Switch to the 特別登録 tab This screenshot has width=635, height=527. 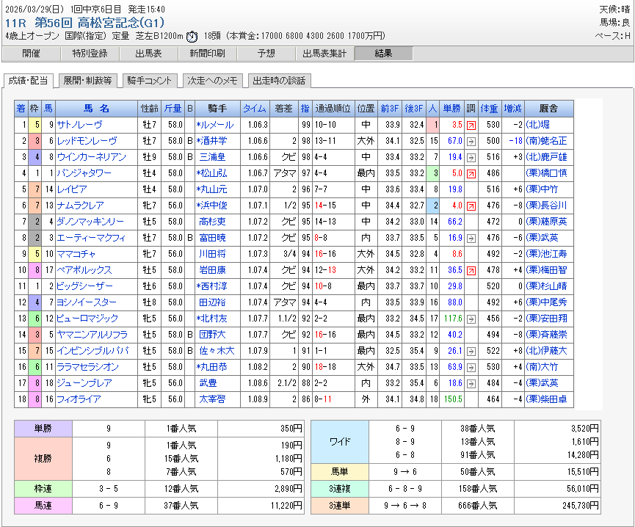click(x=90, y=54)
